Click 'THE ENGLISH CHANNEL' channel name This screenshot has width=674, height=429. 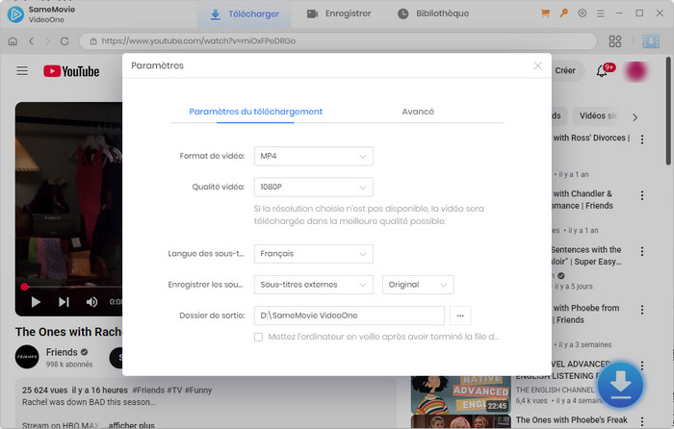pos(556,390)
